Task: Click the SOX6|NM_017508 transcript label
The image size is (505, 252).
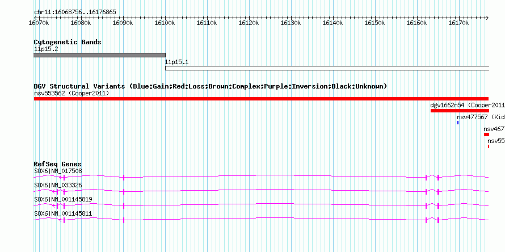Action: click(58, 171)
